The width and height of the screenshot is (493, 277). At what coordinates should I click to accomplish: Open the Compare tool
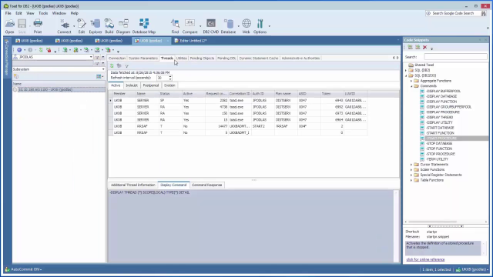[x=190, y=26]
